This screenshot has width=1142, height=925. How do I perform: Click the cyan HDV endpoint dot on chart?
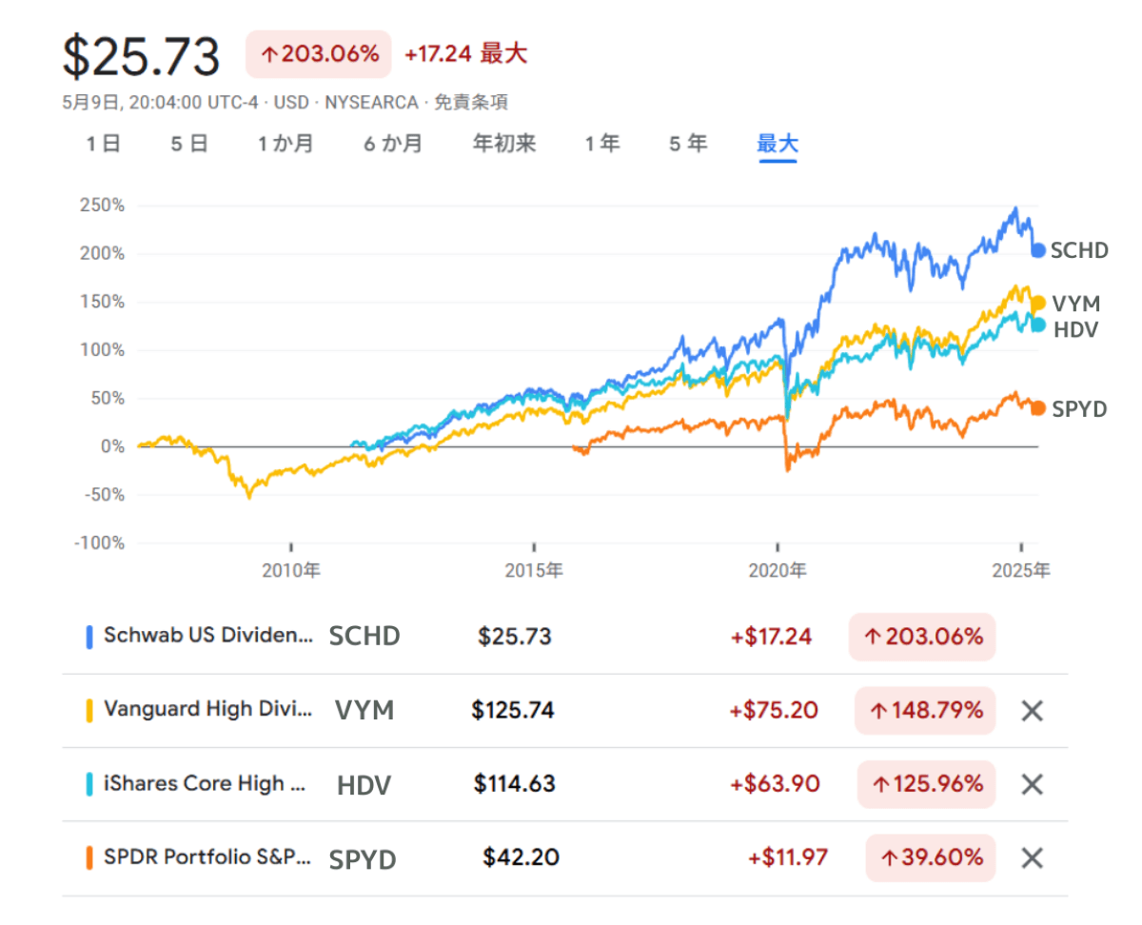1038,325
